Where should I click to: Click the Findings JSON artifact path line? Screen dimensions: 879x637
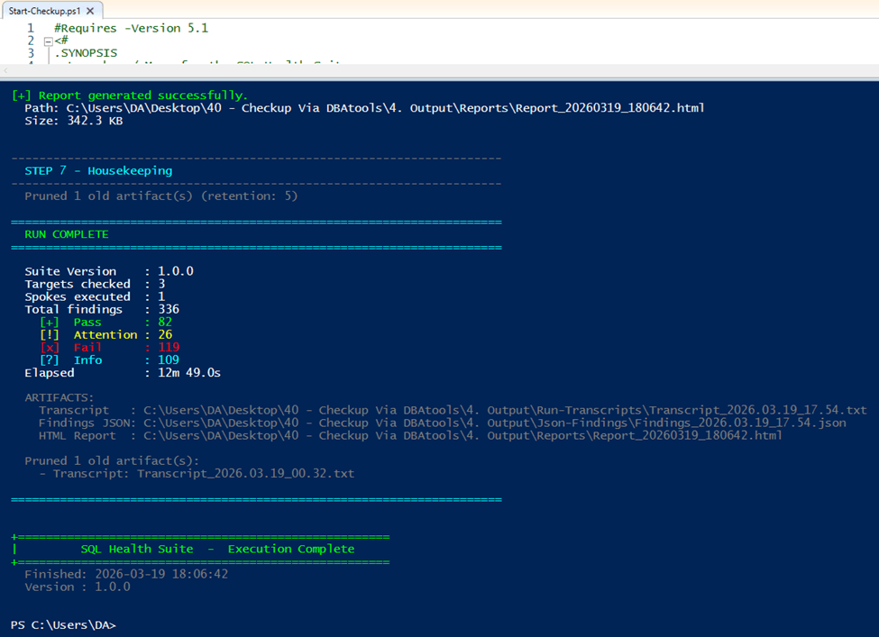443,423
